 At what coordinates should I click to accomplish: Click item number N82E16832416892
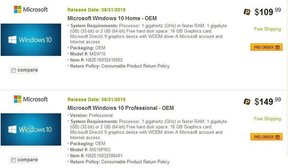coord(104,60)
